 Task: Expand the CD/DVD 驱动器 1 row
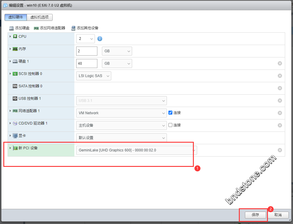click(10, 123)
